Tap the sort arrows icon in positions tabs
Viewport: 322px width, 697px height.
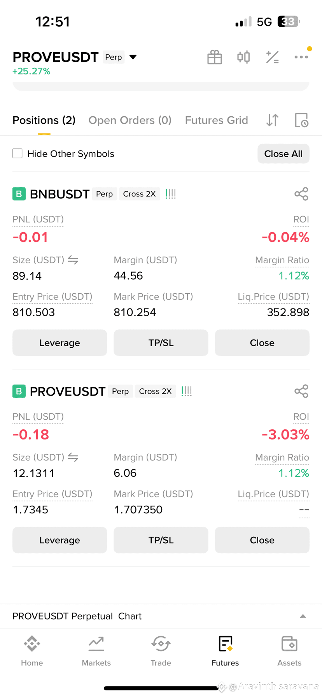273,120
